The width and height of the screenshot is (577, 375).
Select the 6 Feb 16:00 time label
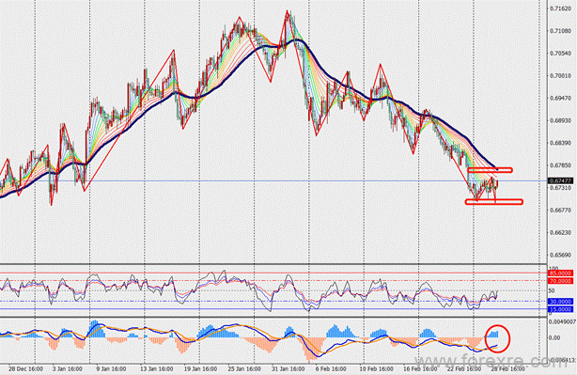[x=331, y=368]
